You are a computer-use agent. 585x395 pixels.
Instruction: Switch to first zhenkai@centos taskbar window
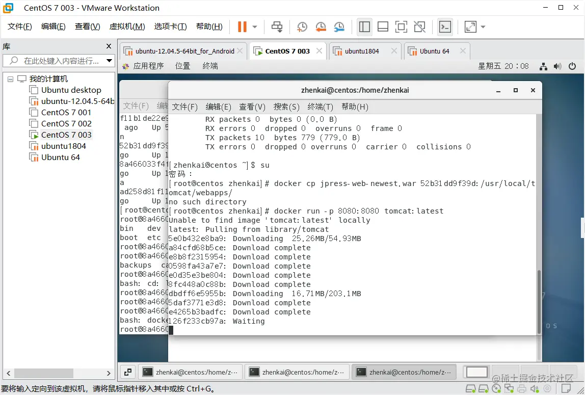(191, 372)
